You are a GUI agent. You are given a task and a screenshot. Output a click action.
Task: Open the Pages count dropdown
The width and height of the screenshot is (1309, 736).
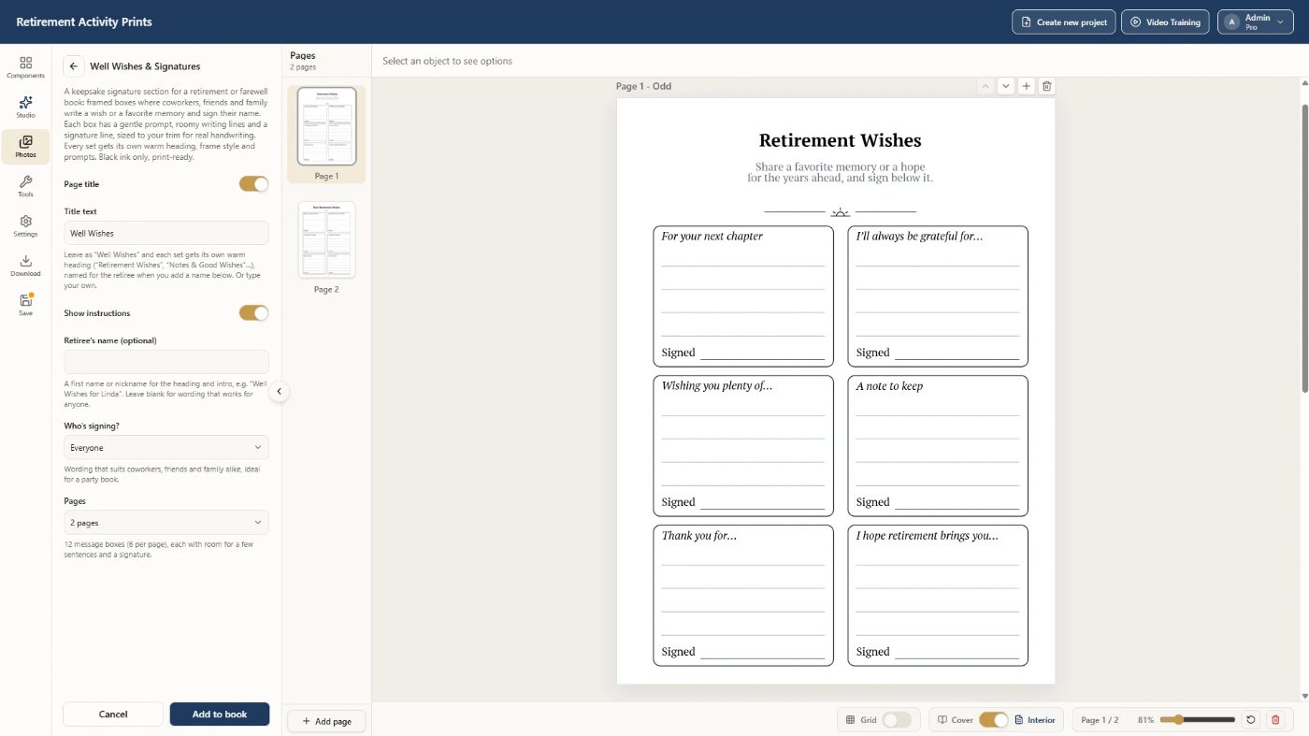point(166,522)
